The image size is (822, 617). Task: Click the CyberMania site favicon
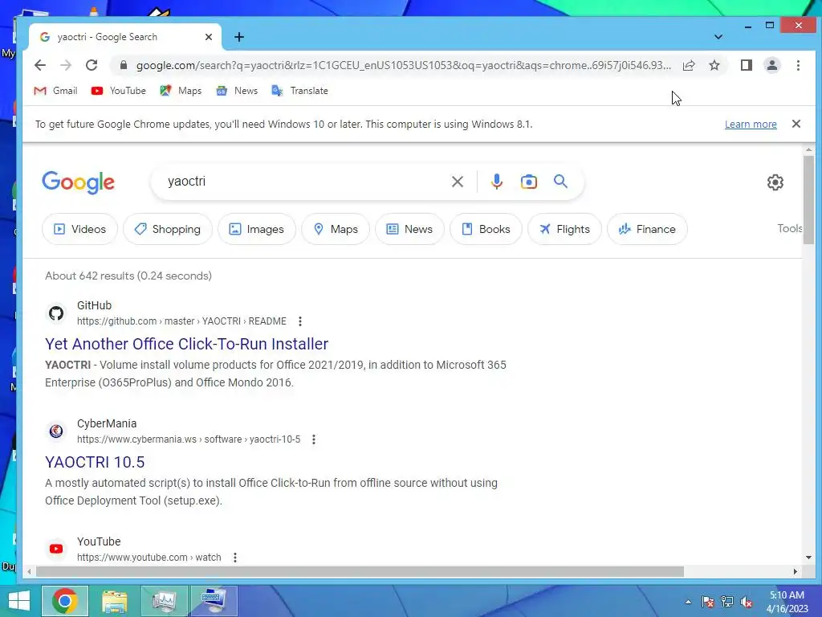coord(56,431)
